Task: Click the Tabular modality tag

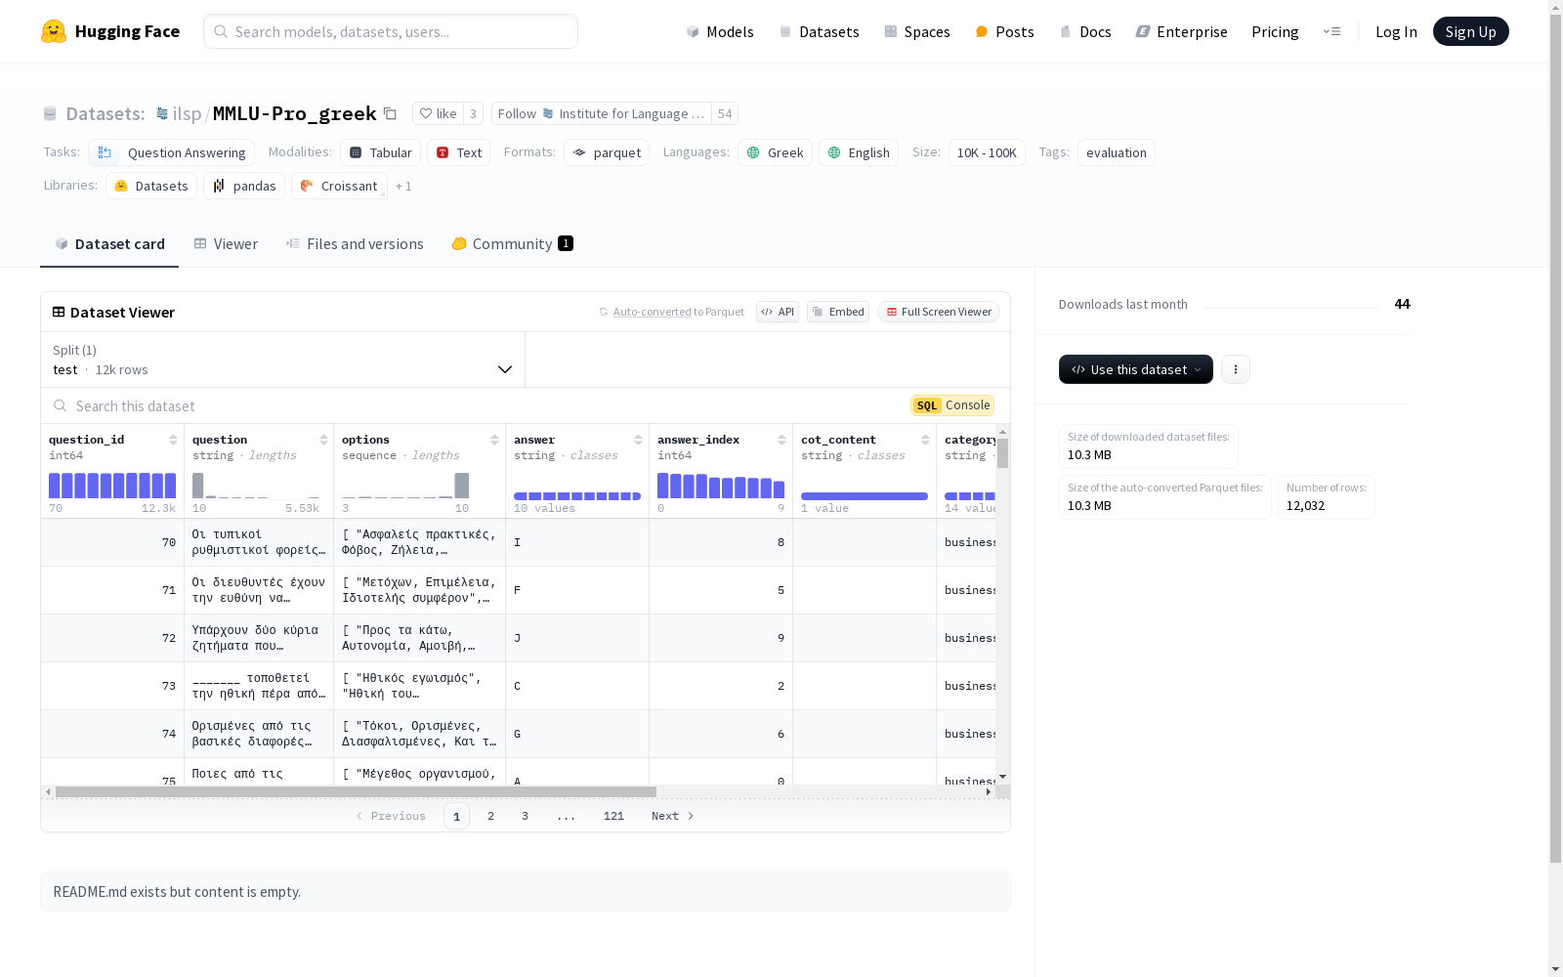Action: (380, 152)
